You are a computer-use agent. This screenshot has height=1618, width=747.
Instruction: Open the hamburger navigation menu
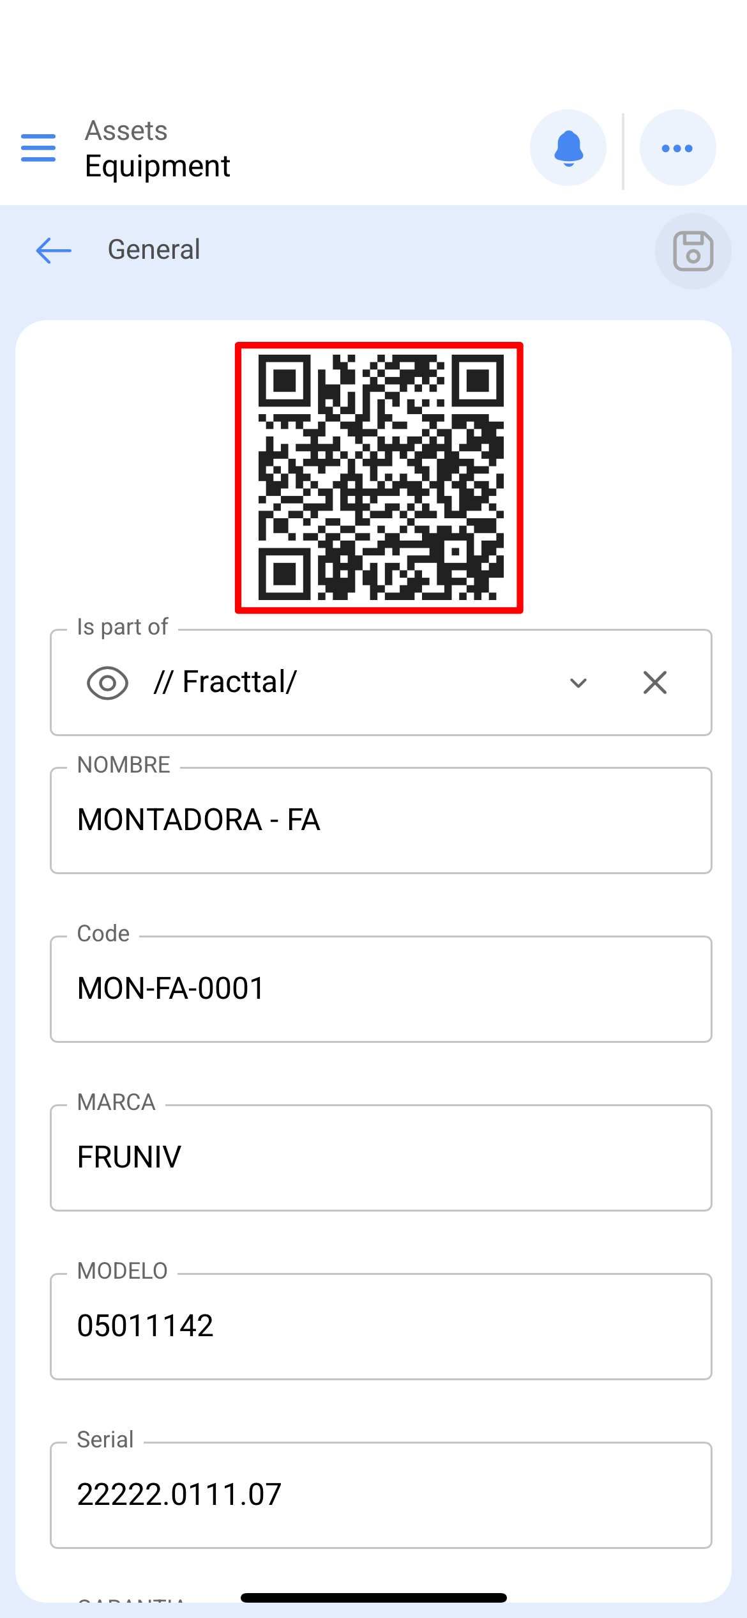click(38, 148)
